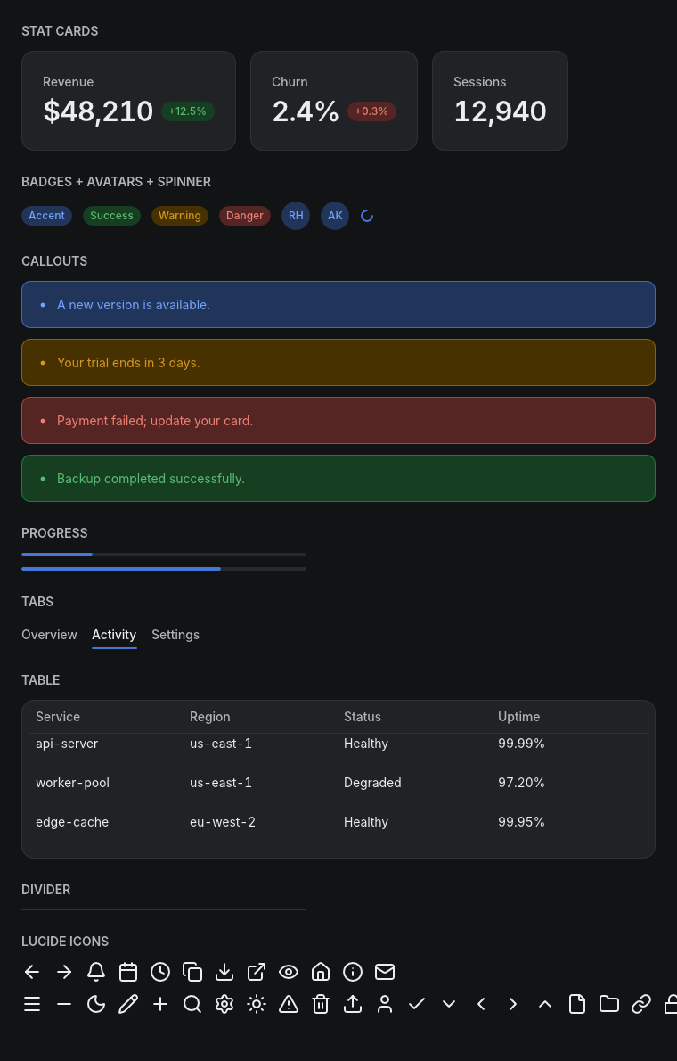Click the user person icon
677x1061 pixels.
(x=385, y=1004)
